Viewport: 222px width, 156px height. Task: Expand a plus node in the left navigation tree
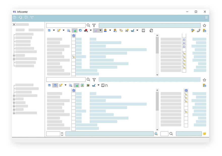pos(14,55)
